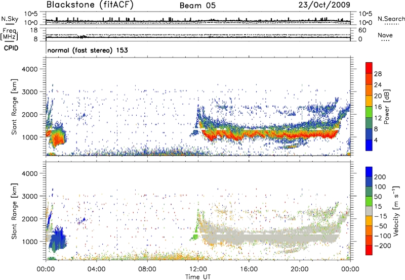Click the '28' value on power colorbar

click(378, 74)
